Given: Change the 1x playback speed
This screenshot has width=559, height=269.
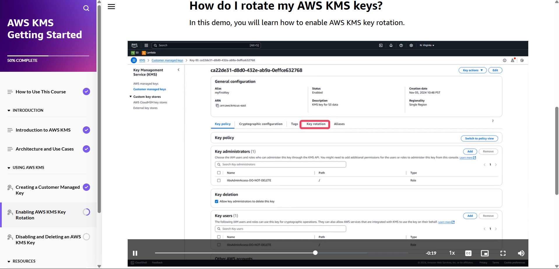Looking at the screenshot, I should click(x=452, y=253).
